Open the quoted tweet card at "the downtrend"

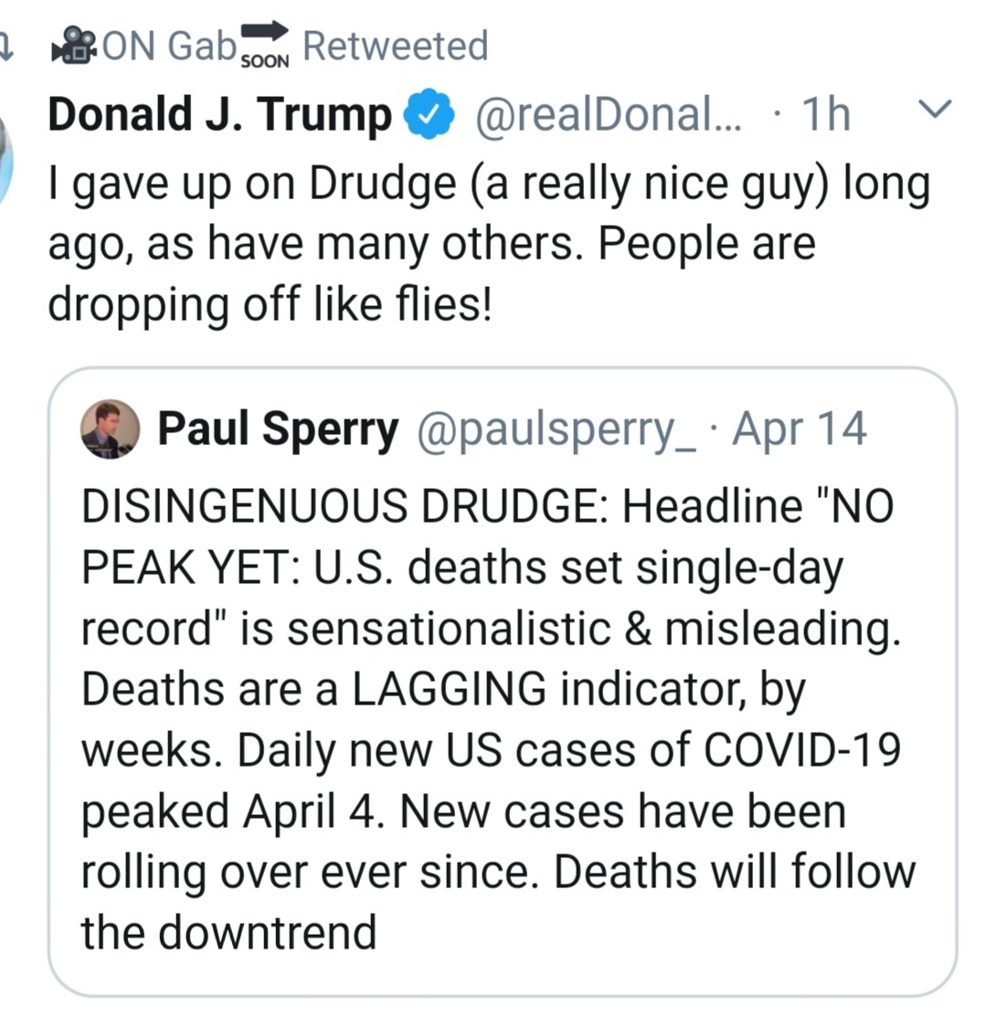click(228, 932)
